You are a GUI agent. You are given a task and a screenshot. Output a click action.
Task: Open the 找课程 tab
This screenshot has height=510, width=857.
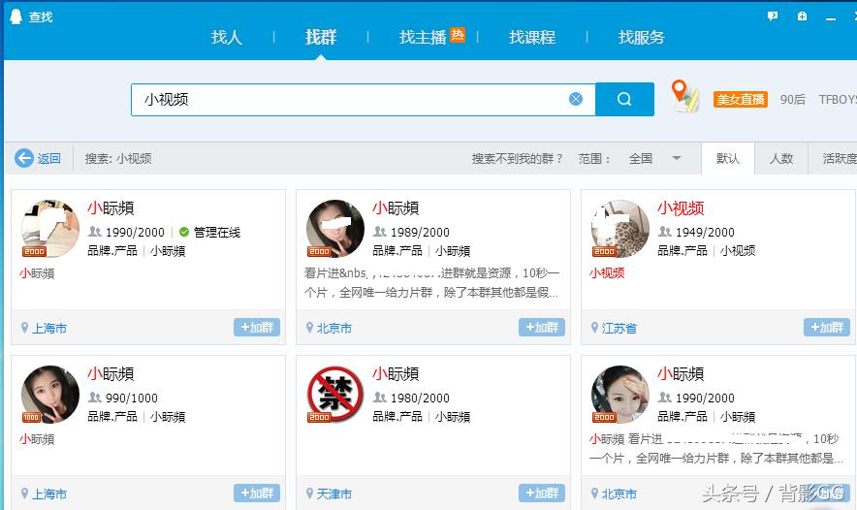point(532,37)
